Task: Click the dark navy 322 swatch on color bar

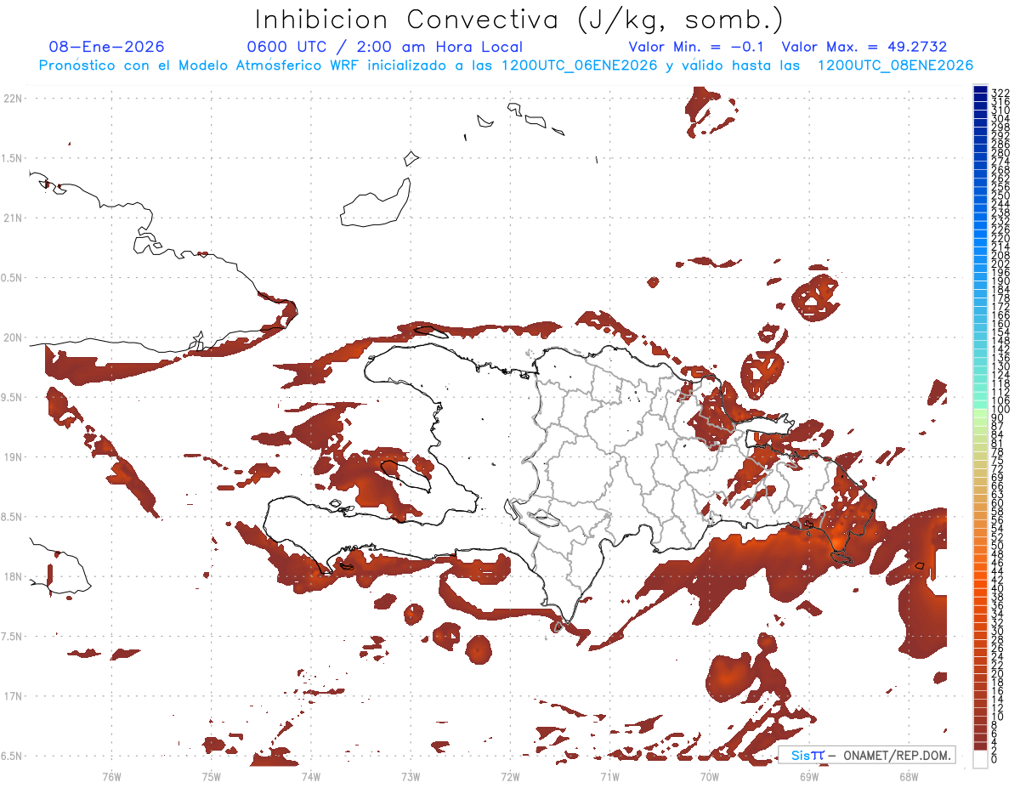Action: click(x=980, y=88)
